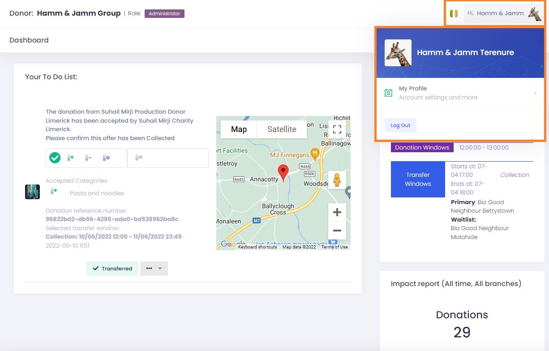The width and height of the screenshot is (549, 351).
Task: Click the green checkmark confirmation icon
Action: coord(55,158)
